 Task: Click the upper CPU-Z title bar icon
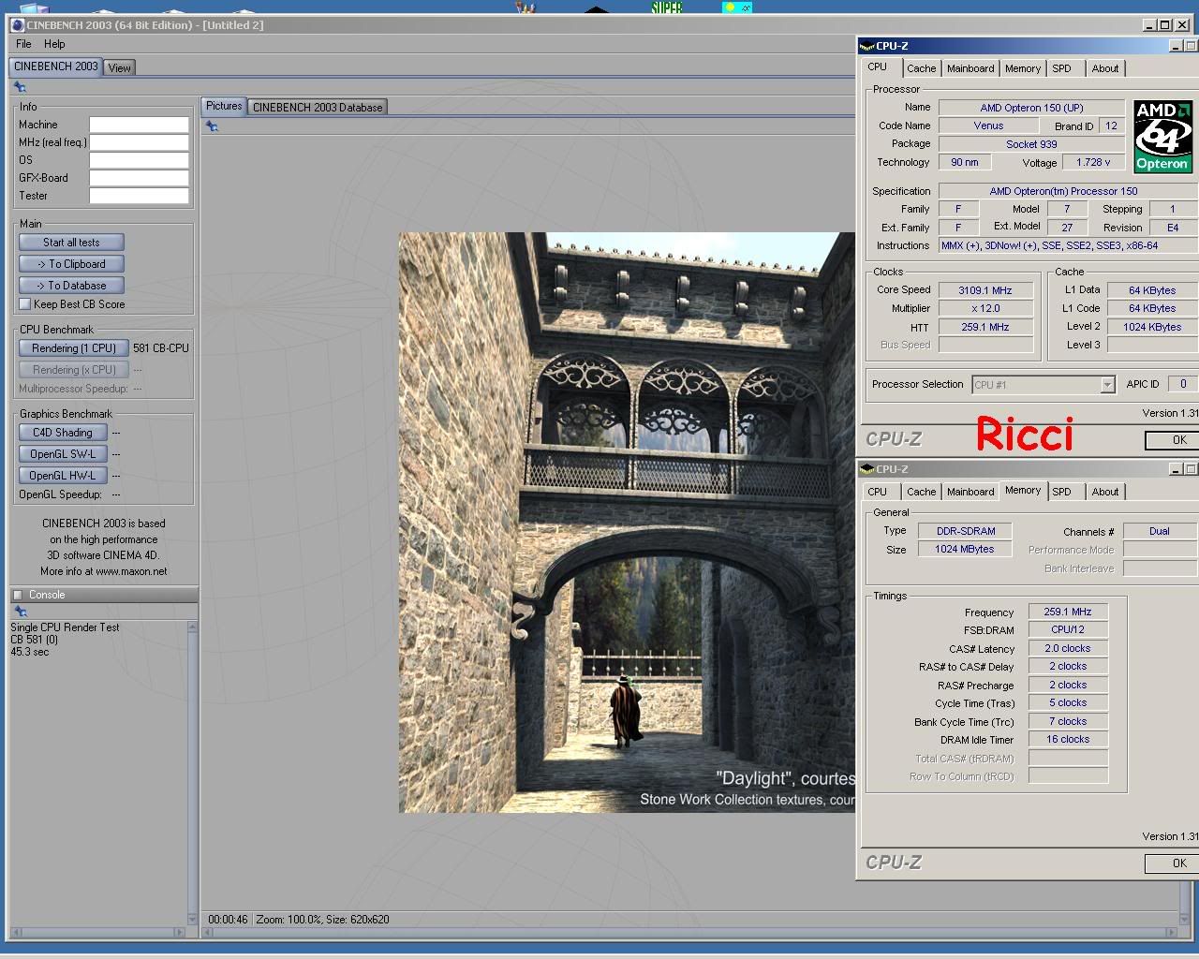pyautogui.click(x=866, y=46)
